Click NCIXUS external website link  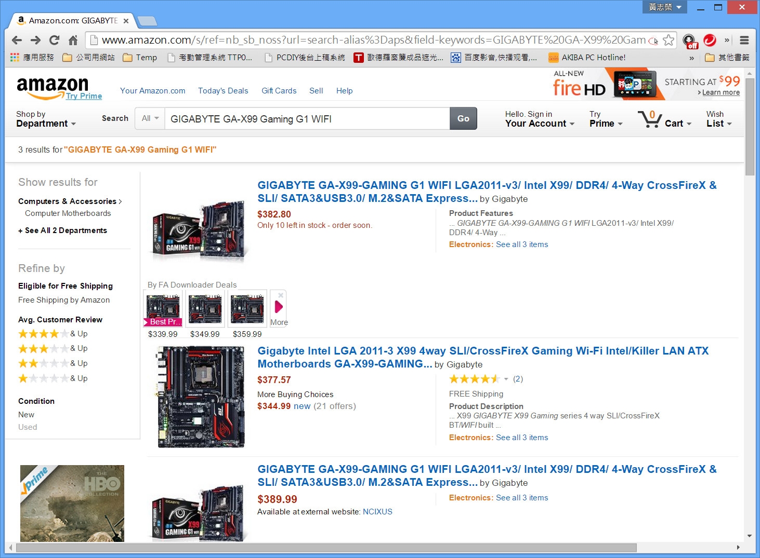click(377, 512)
